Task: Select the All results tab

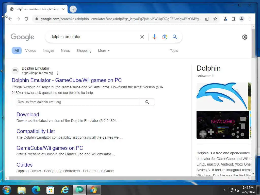Action: click(x=17, y=51)
